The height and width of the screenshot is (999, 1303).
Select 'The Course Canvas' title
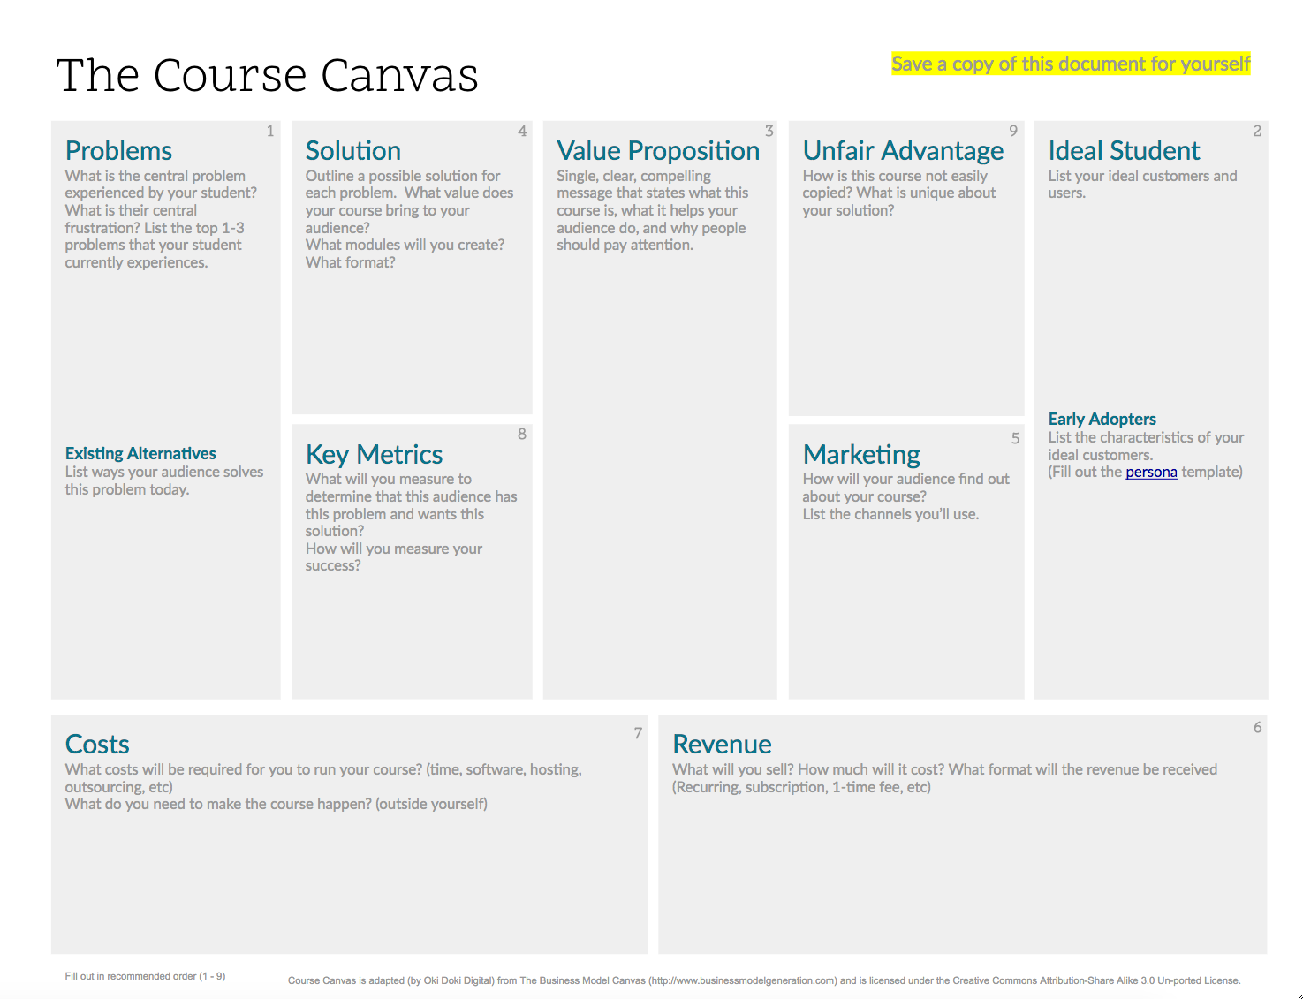coord(267,75)
